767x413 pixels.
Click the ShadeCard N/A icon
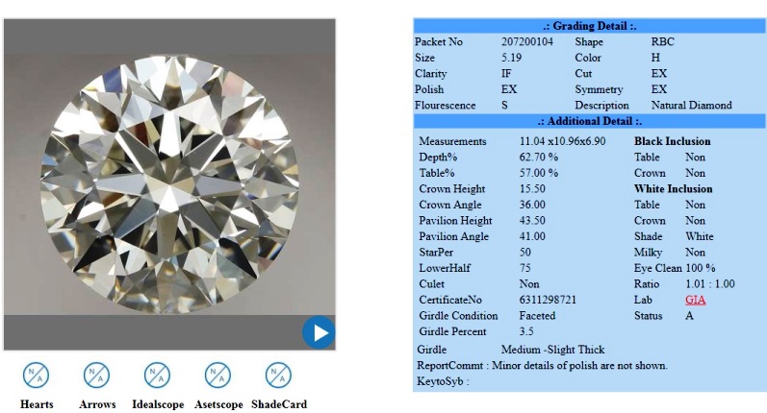pyautogui.click(x=278, y=375)
